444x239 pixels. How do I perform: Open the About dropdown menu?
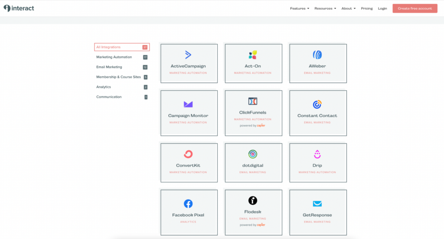pyautogui.click(x=348, y=9)
